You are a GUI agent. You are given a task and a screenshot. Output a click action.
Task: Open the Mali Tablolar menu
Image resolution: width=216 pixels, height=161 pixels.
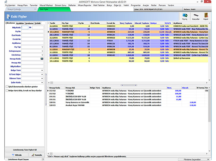(99, 5)
